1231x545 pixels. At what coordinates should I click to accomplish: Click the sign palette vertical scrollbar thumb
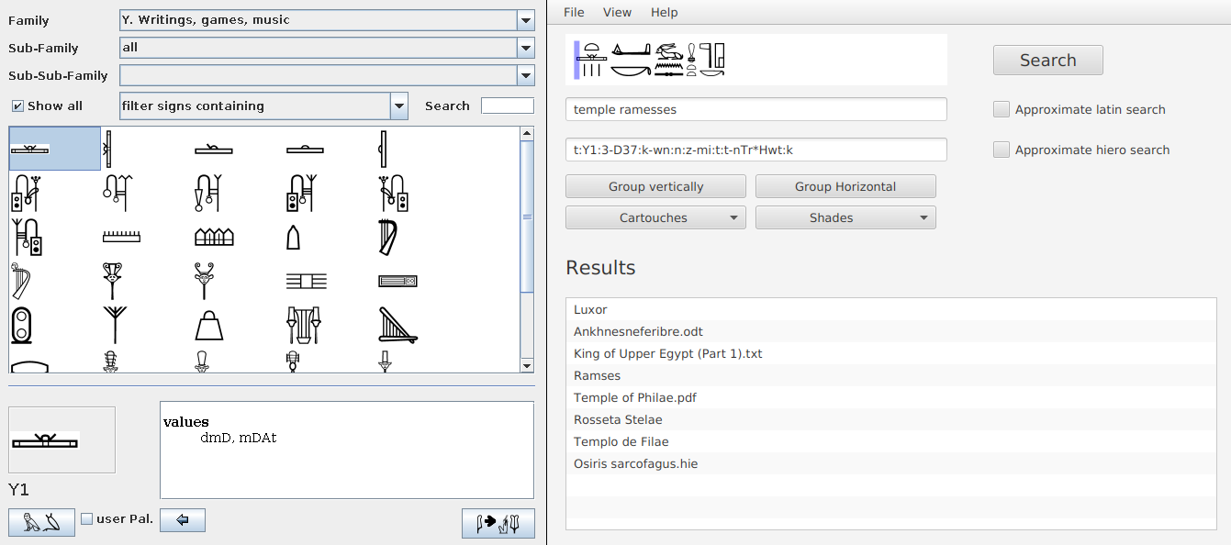click(527, 217)
